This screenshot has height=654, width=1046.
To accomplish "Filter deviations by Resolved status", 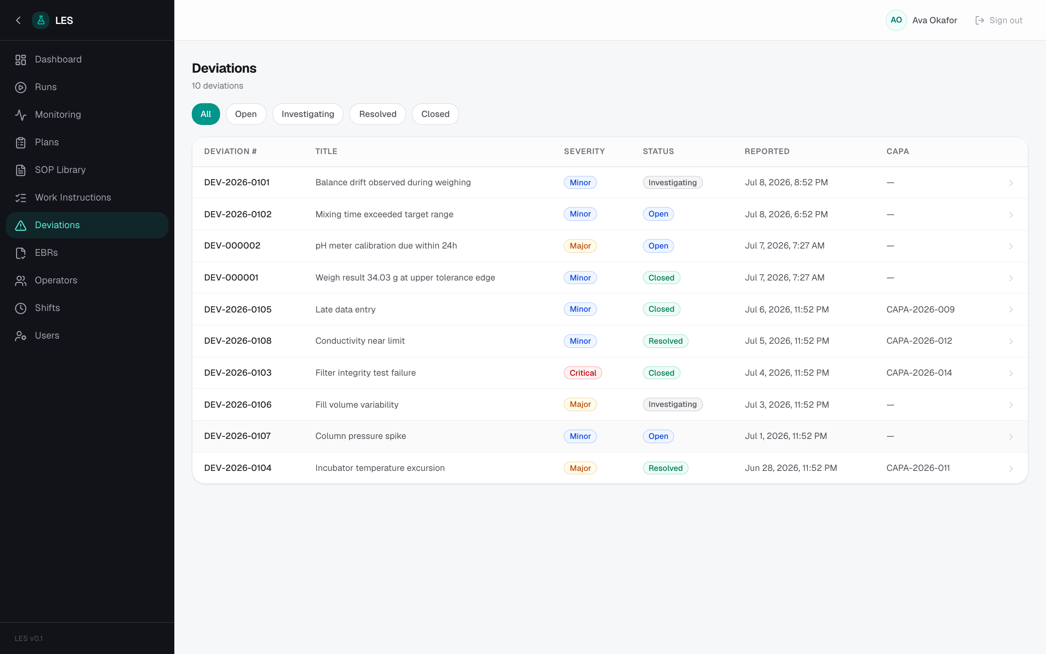I will [378, 114].
